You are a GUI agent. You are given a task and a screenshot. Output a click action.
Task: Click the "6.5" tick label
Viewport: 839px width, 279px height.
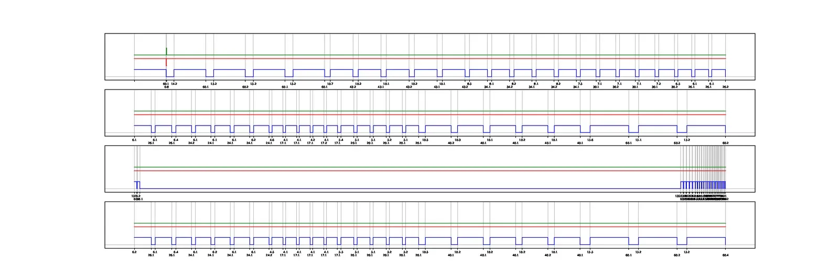pos(678,84)
